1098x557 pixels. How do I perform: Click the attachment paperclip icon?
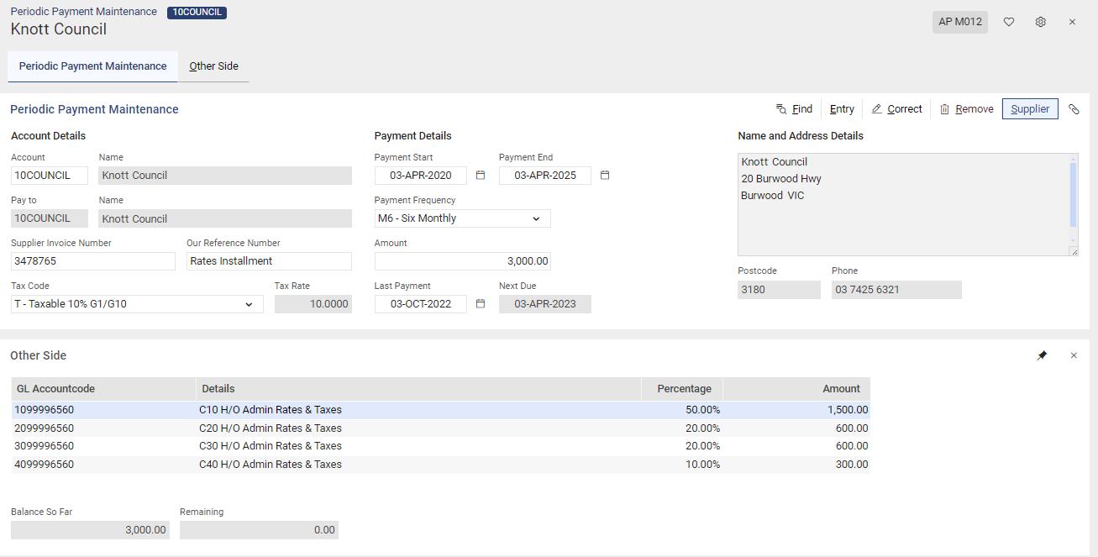click(x=1074, y=109)
